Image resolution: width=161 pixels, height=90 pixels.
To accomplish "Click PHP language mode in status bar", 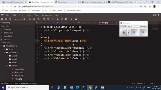I will pos(151,83).
